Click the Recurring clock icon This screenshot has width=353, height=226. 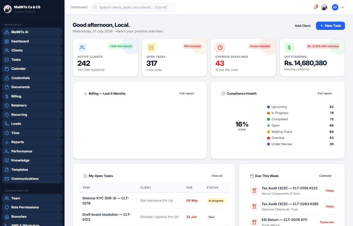(7, 115)
